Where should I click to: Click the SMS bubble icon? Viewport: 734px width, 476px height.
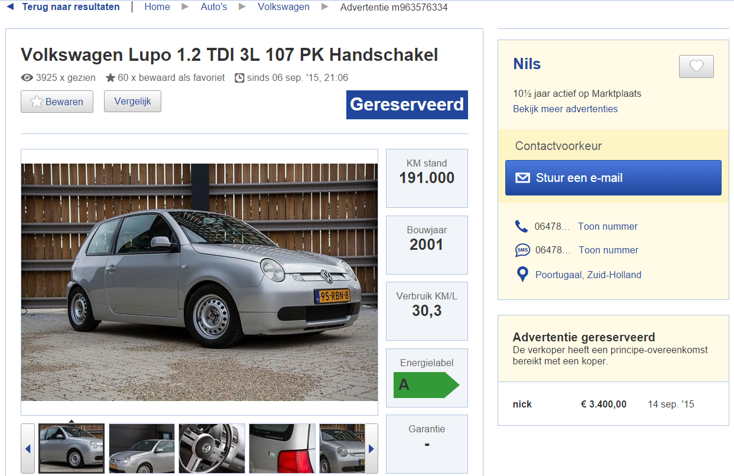pyautogui.click(x=522, y=250)
